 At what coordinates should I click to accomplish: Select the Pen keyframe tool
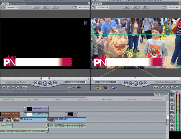[172, 129]
